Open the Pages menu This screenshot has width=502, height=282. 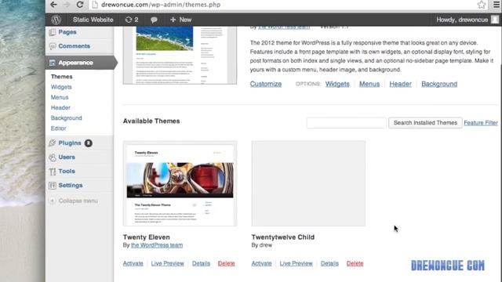[67, 32]
